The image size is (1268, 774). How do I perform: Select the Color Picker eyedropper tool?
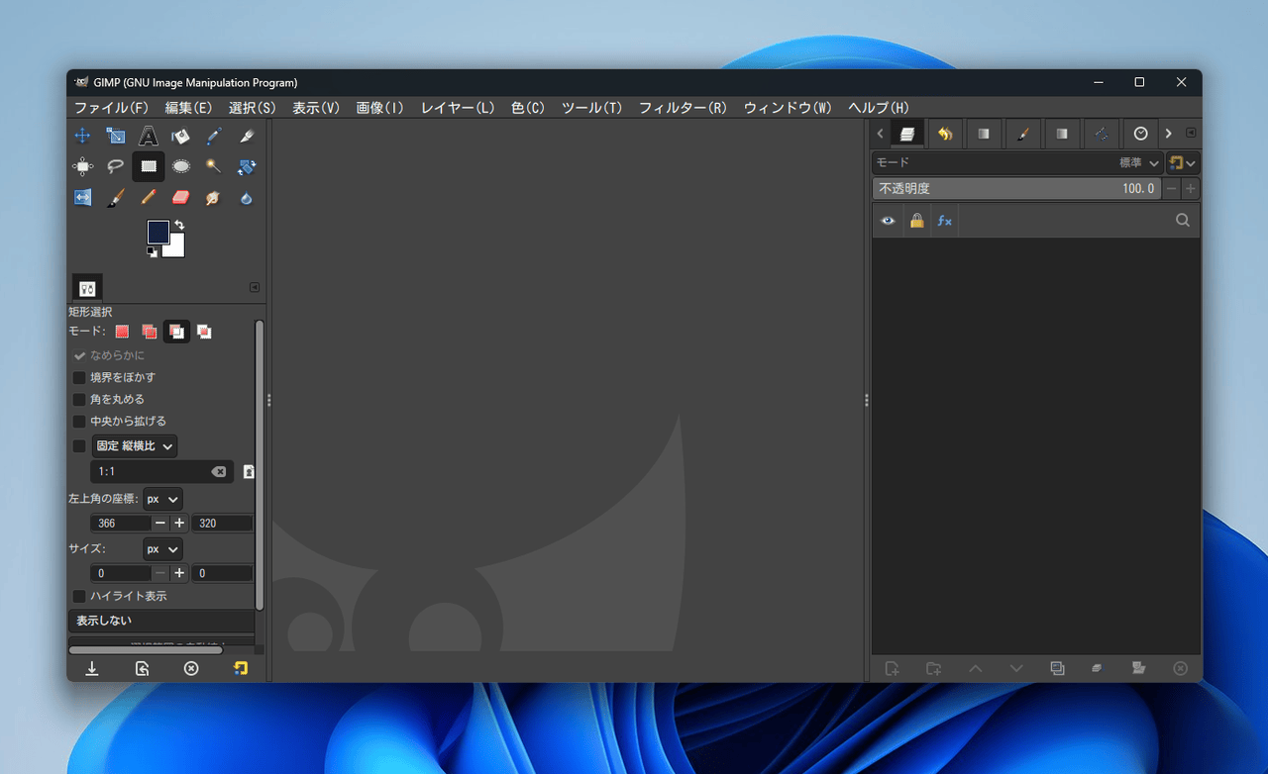(213, 136)
